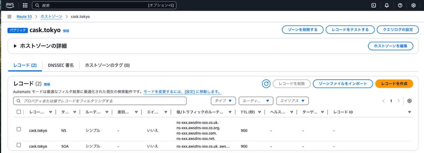Click ゾーンを削除する button
Screen dimensions: 424x153
point(303,30)
